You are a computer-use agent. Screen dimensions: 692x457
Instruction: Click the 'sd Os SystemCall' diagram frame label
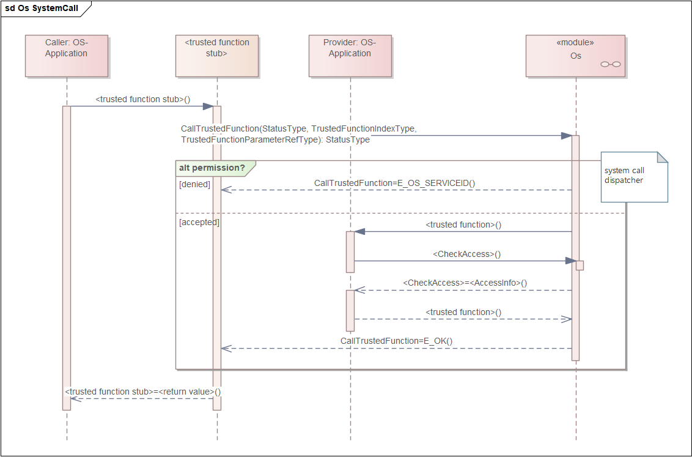42,9
